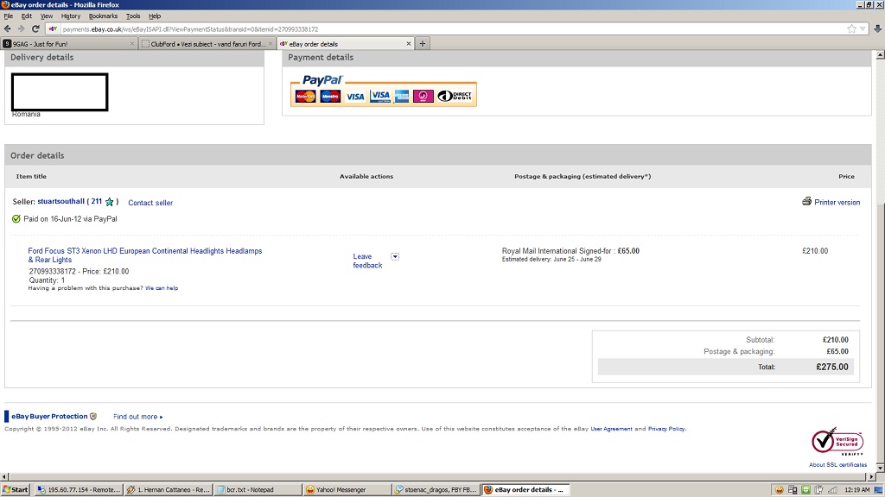885x497 pixels.
Task: Click the Contact seller link
Action: [150, 203]
